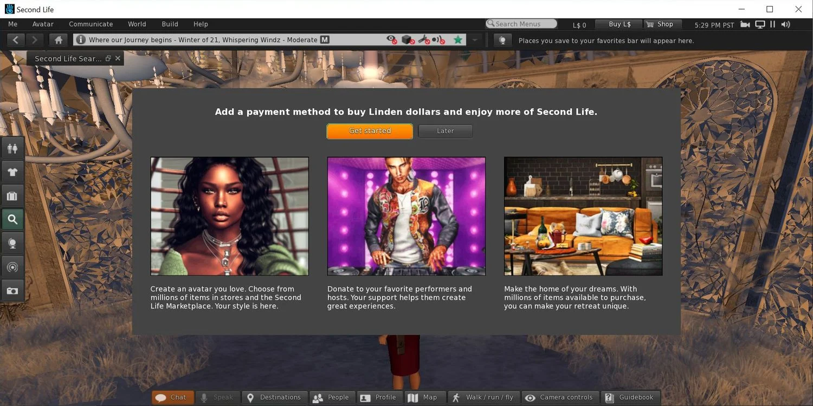Click the monitor icon in the status bar
The width and height of the screenshot is (813, 406).
[x=760, y=24]
